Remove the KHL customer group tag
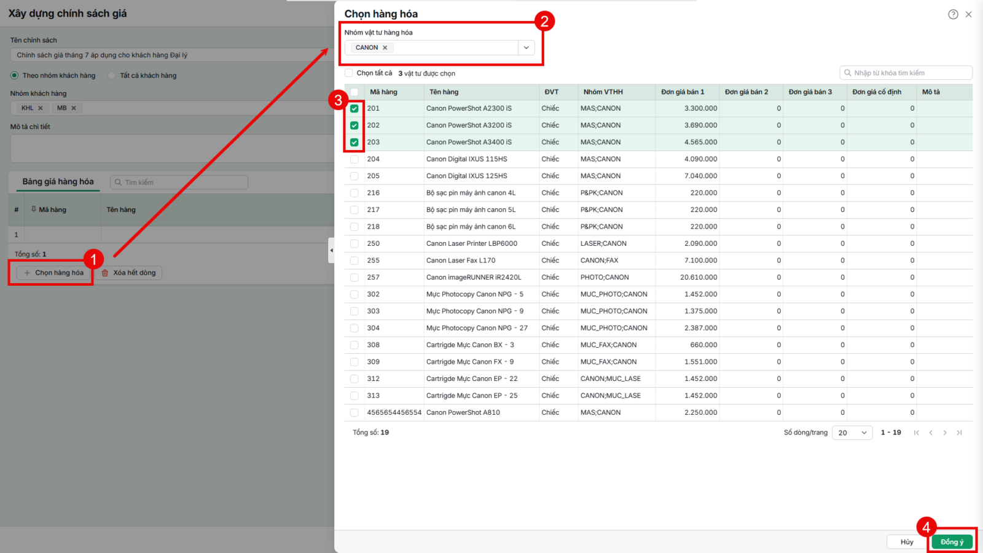Screen dimensions: 983x553 (41, 108)
